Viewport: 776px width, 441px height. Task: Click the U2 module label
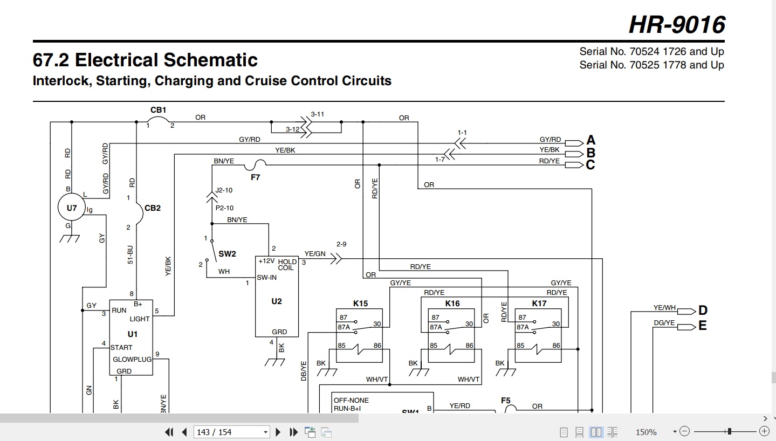tap(277, 301)
